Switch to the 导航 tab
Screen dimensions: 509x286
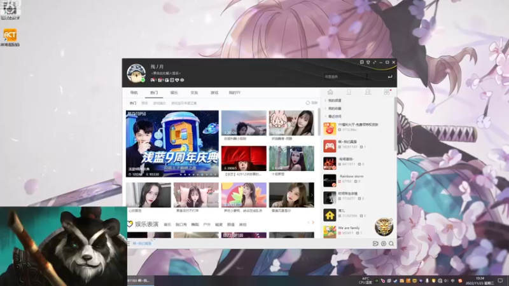click(x=134, y=93)
